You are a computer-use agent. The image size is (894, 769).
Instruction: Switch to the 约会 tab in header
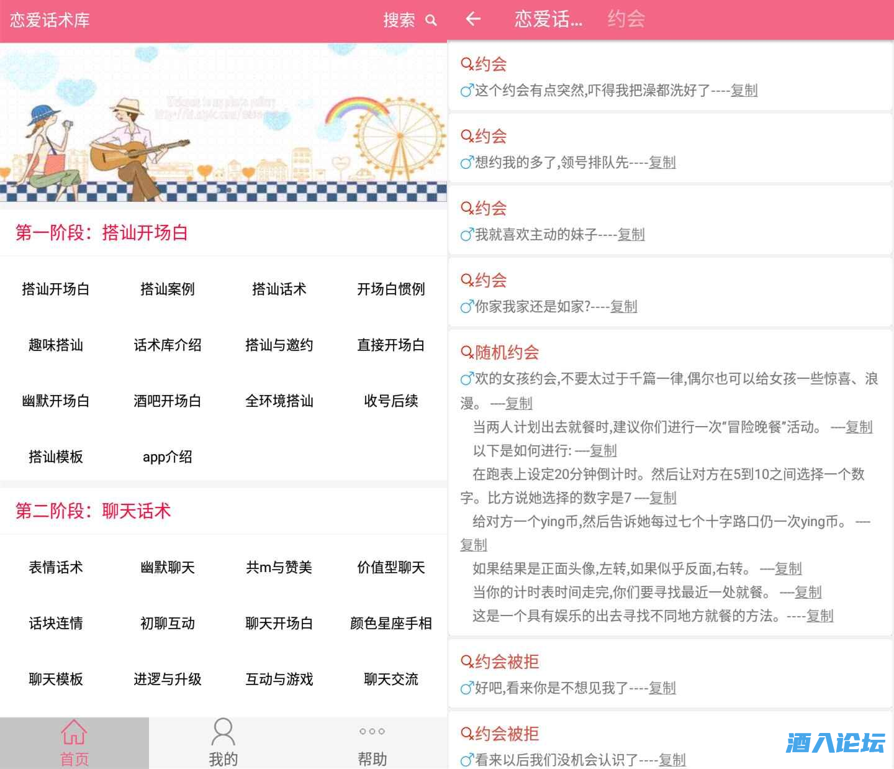pyautogui.click(x=626, y=19)
